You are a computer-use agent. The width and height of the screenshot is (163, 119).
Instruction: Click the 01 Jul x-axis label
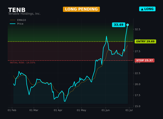[x=129, y=110]
